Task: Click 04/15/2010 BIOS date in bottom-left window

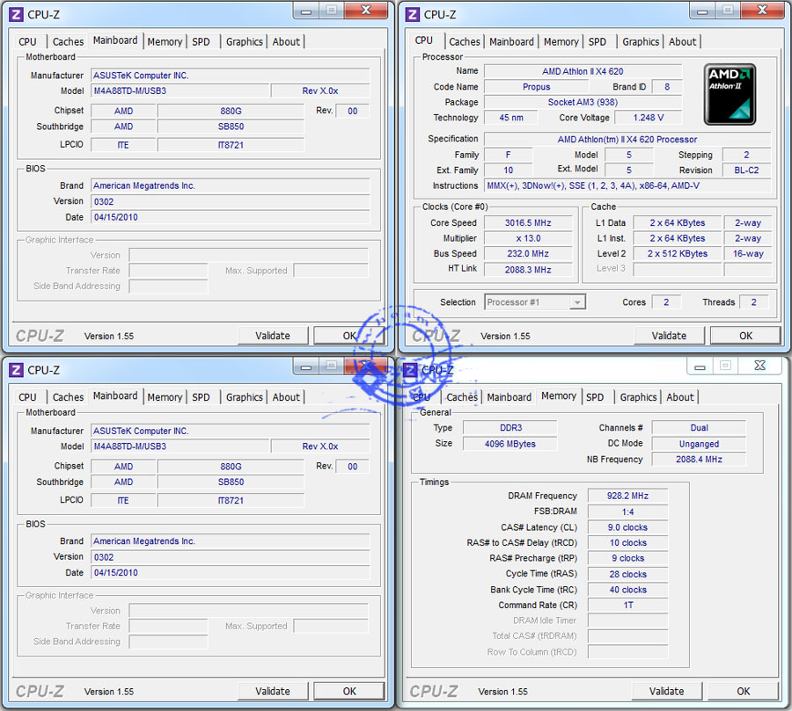Action: click(231, 573)
